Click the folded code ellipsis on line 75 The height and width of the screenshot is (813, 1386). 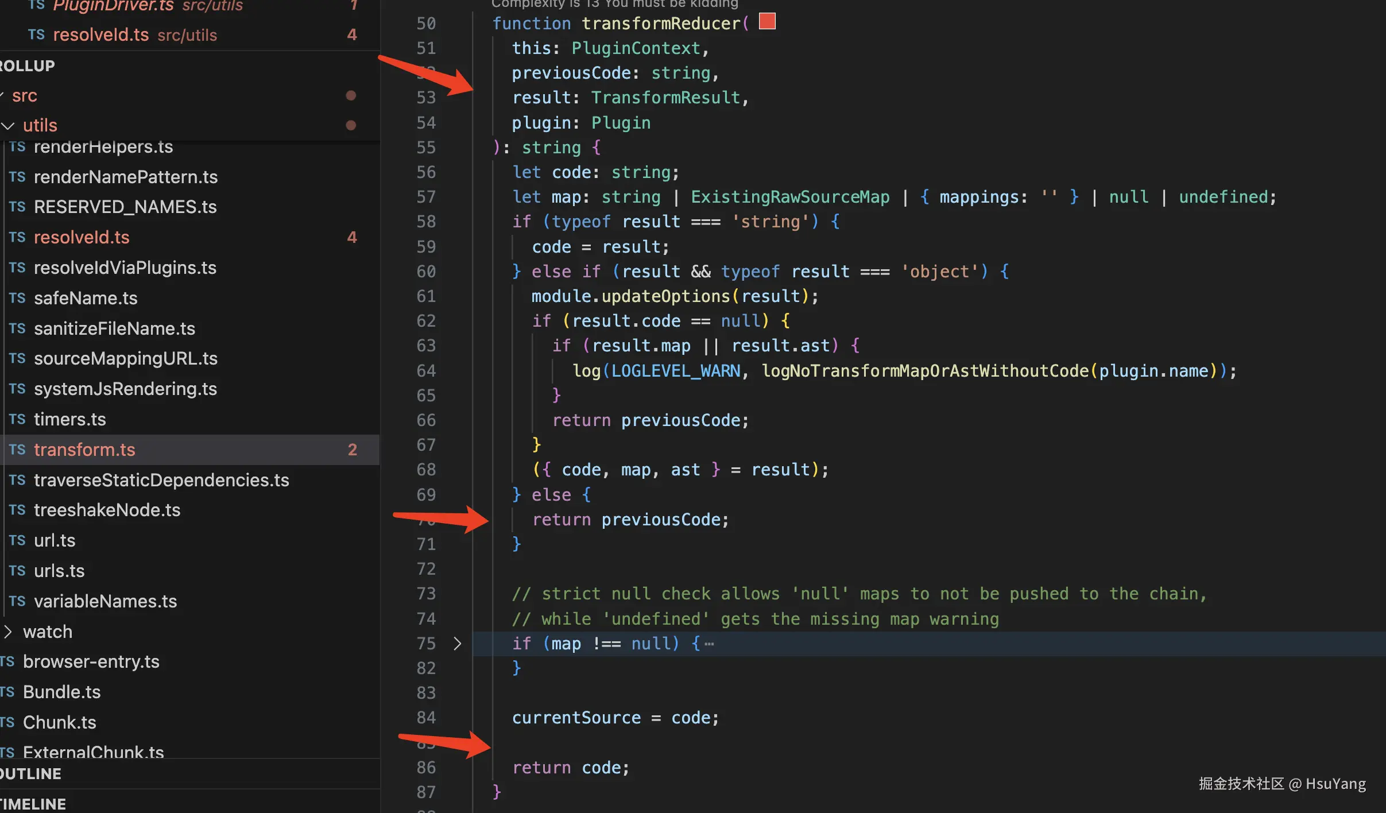click(x=709, y=644)
